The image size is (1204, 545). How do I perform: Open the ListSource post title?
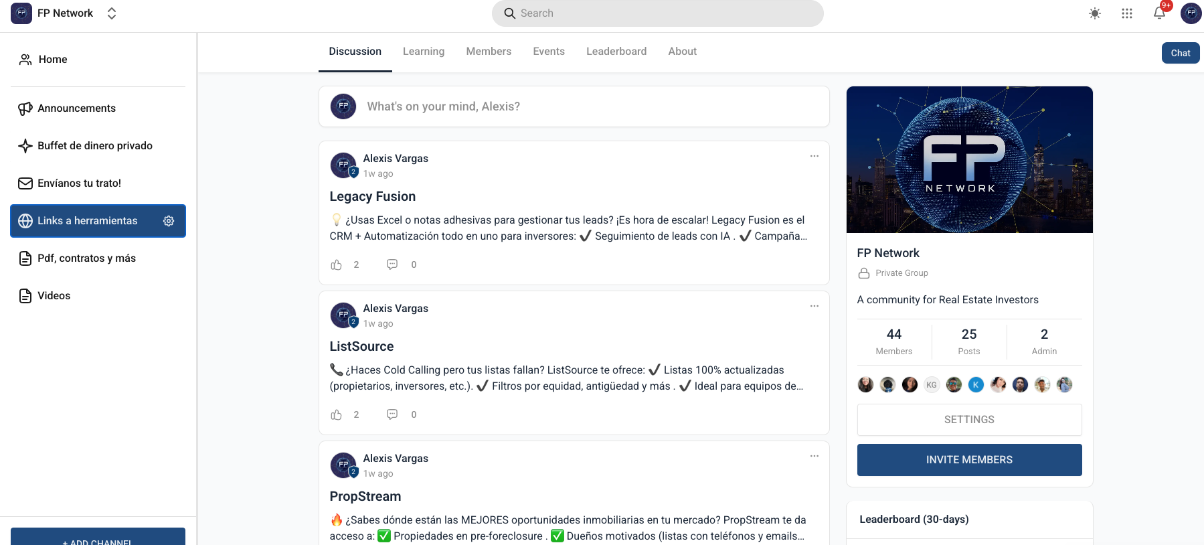pos(361,346)
